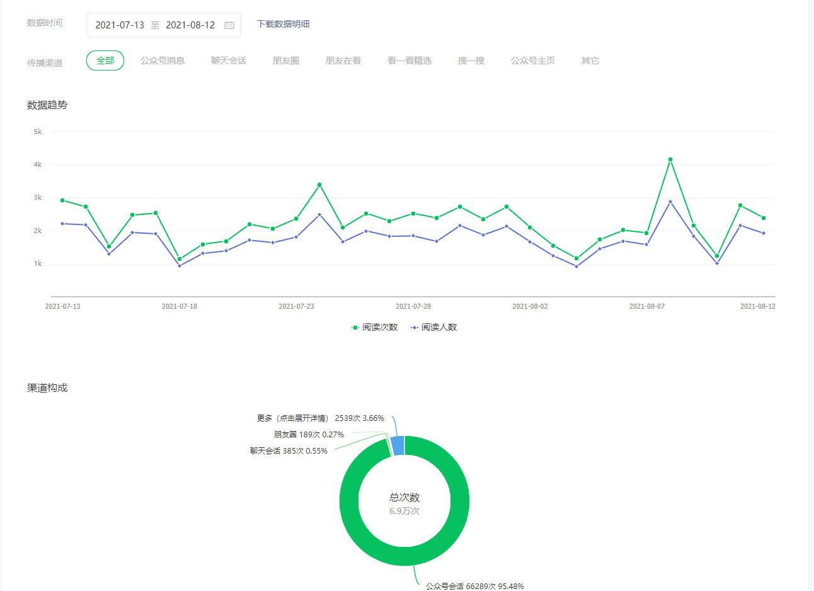Toggle the 阅读人数 legend marker
The height and width of the screenshot is (591, 814).
415,328
